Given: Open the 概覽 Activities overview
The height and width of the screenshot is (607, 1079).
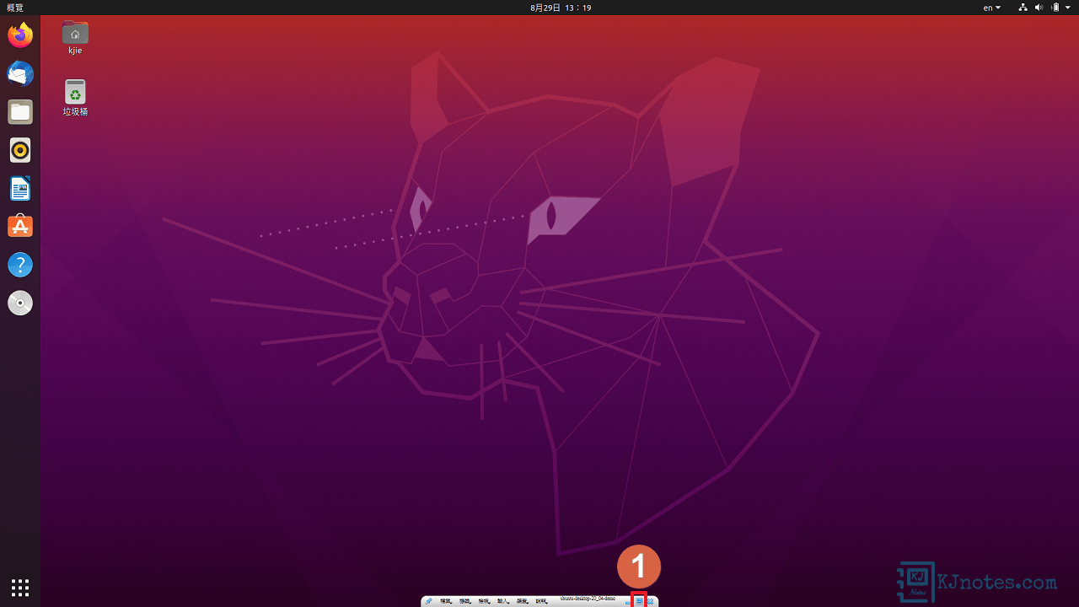Looking at the screenshot, I should 15,8.
